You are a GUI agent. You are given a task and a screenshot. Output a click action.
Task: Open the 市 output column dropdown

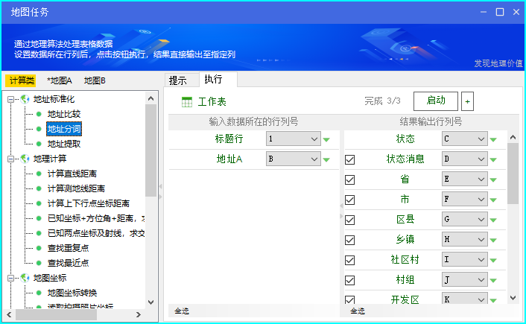pyautogui.click(x=463, y=200)
